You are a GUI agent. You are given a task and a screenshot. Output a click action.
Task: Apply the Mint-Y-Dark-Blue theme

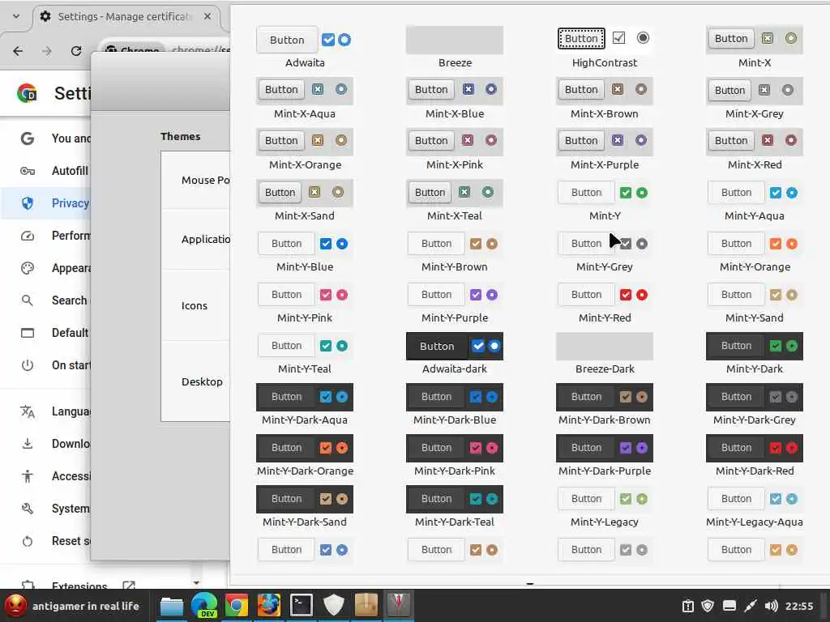(x=455, y=405)
